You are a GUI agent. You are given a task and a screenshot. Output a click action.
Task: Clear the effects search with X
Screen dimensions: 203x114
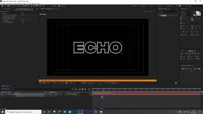[x=178, y=11]
